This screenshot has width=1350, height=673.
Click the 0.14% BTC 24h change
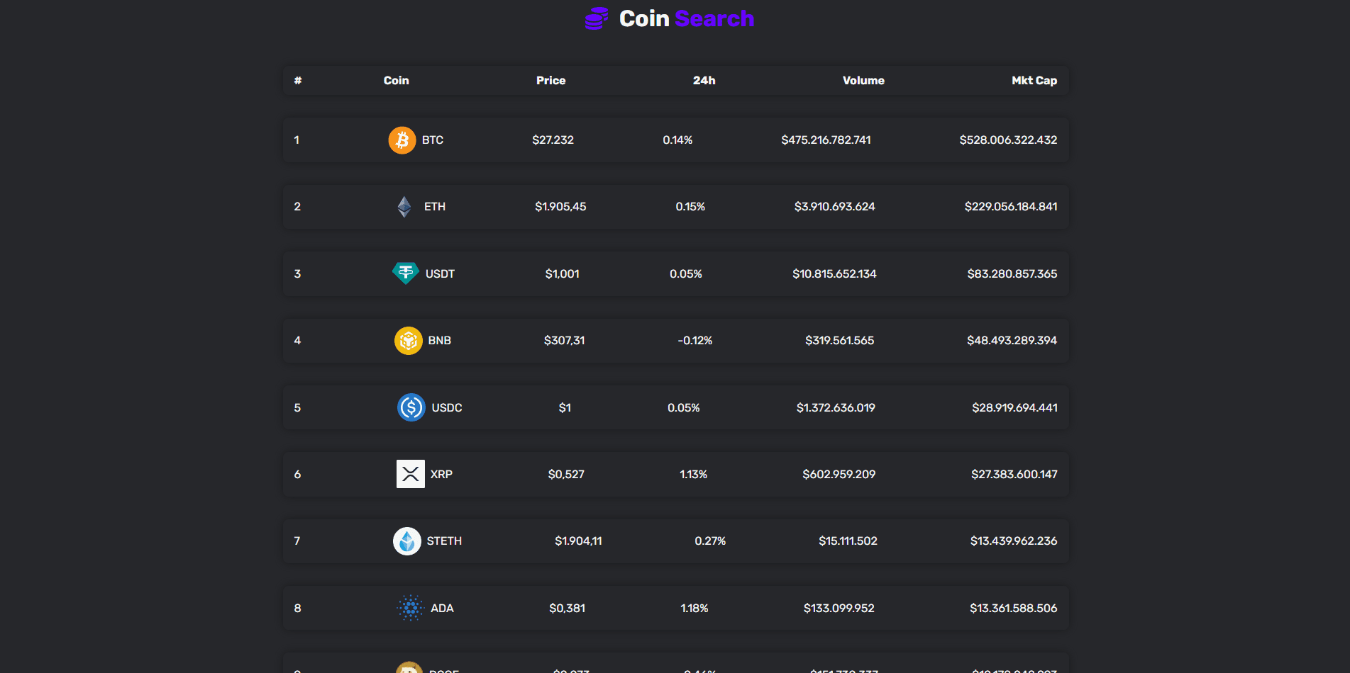(677, 140)
